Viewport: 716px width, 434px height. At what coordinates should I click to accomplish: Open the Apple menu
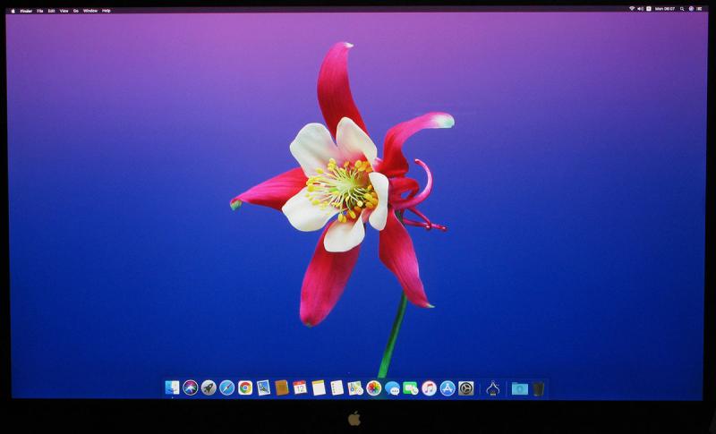click(x=13, y=10)
